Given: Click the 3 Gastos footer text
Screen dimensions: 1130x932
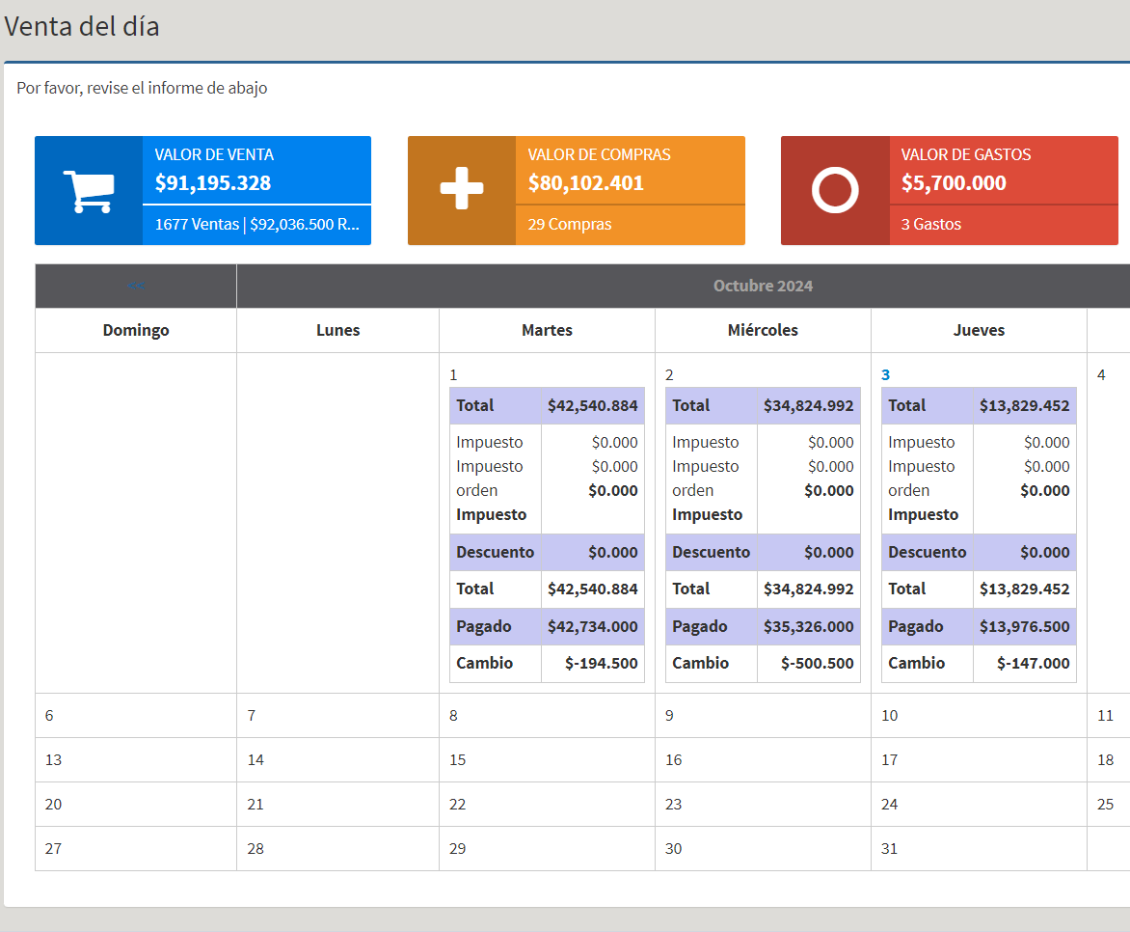Looking at the screenshot, I should [x=931, y=225].
